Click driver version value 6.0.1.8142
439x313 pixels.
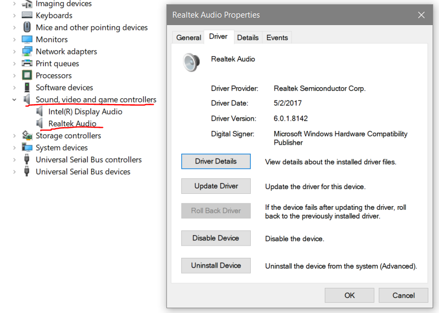coord(291,119)
